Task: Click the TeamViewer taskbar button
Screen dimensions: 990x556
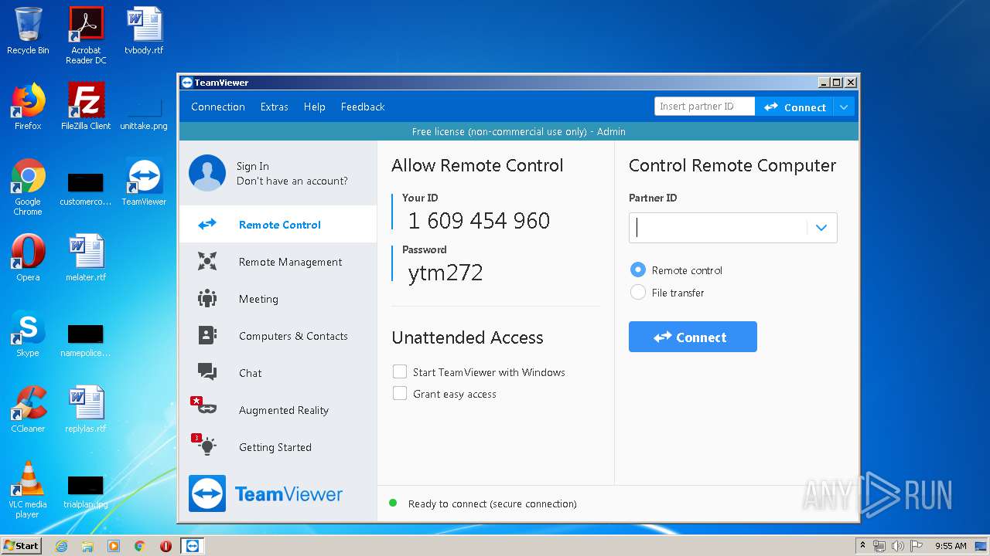Action: coord(193,546)
